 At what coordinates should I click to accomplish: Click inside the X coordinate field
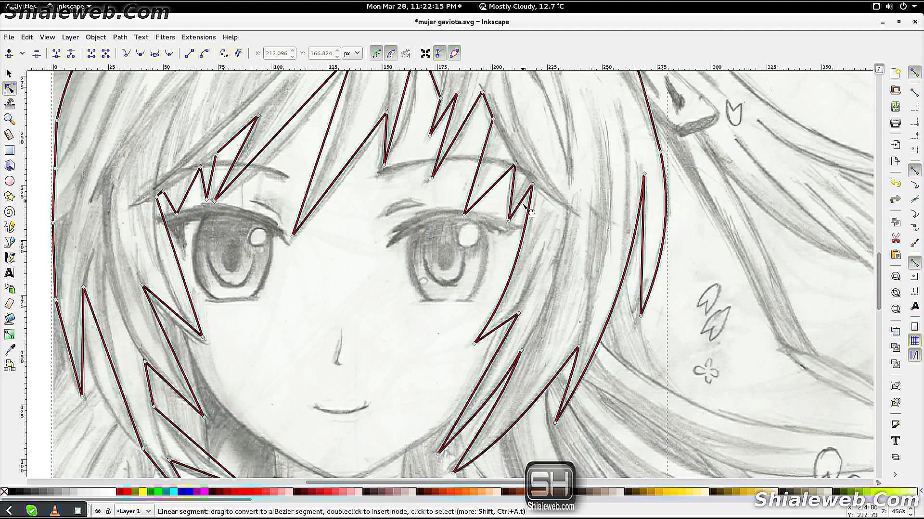(x=277, y=53)
